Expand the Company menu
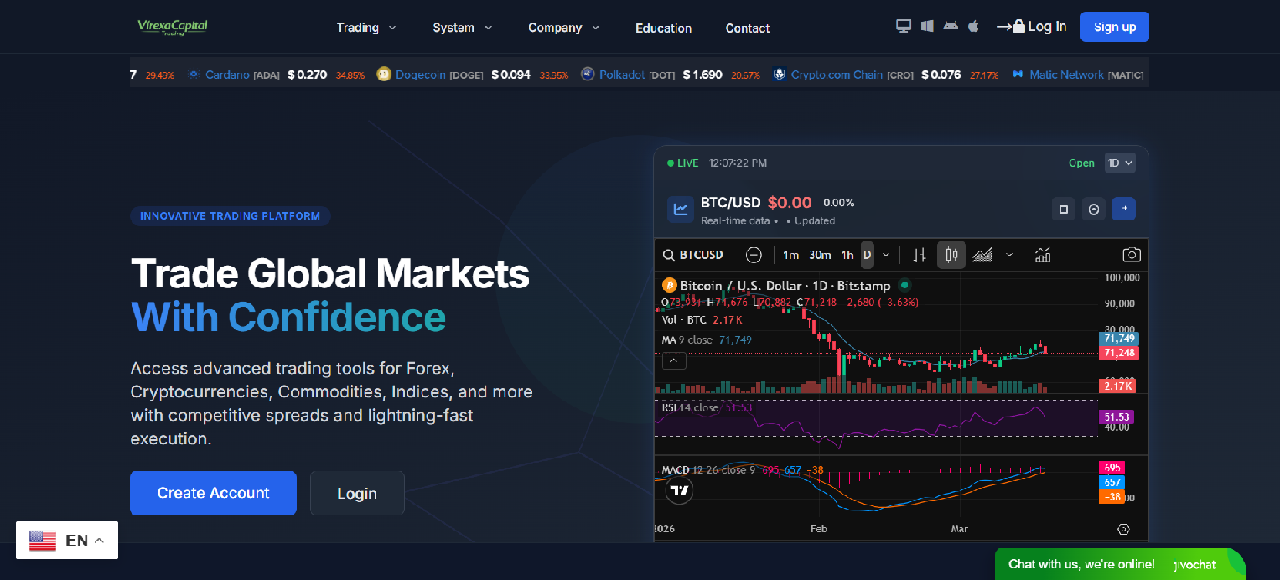 (564, 28)
